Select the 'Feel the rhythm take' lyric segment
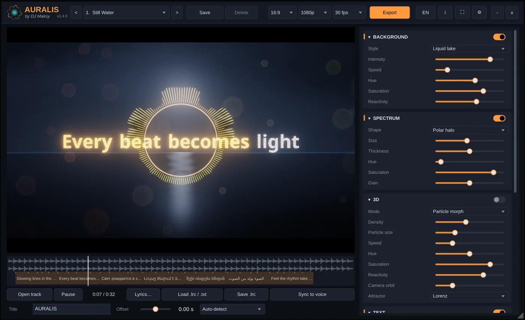 [292, 278]
